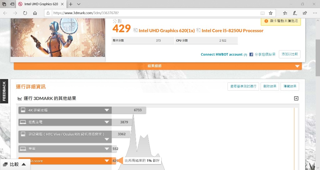Share this result on Facebook link
The width and height of the screenshot is (320, 170).
tap(265, 54)
